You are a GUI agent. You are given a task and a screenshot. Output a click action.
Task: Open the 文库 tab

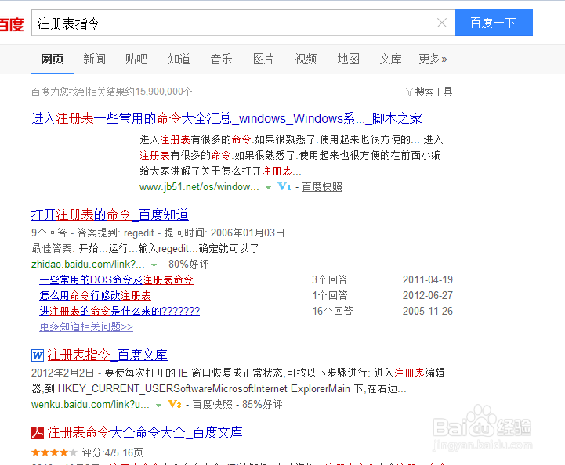(x=390, y=59)
